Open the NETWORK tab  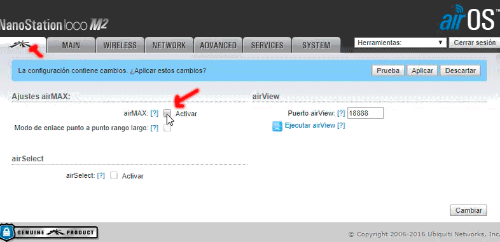(x=169, y=45)
